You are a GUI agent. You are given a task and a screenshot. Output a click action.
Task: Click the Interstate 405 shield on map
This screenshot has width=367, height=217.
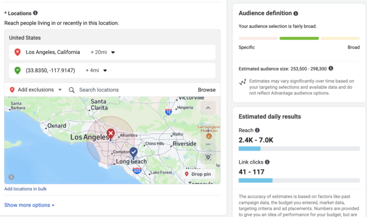coord(137,171)
